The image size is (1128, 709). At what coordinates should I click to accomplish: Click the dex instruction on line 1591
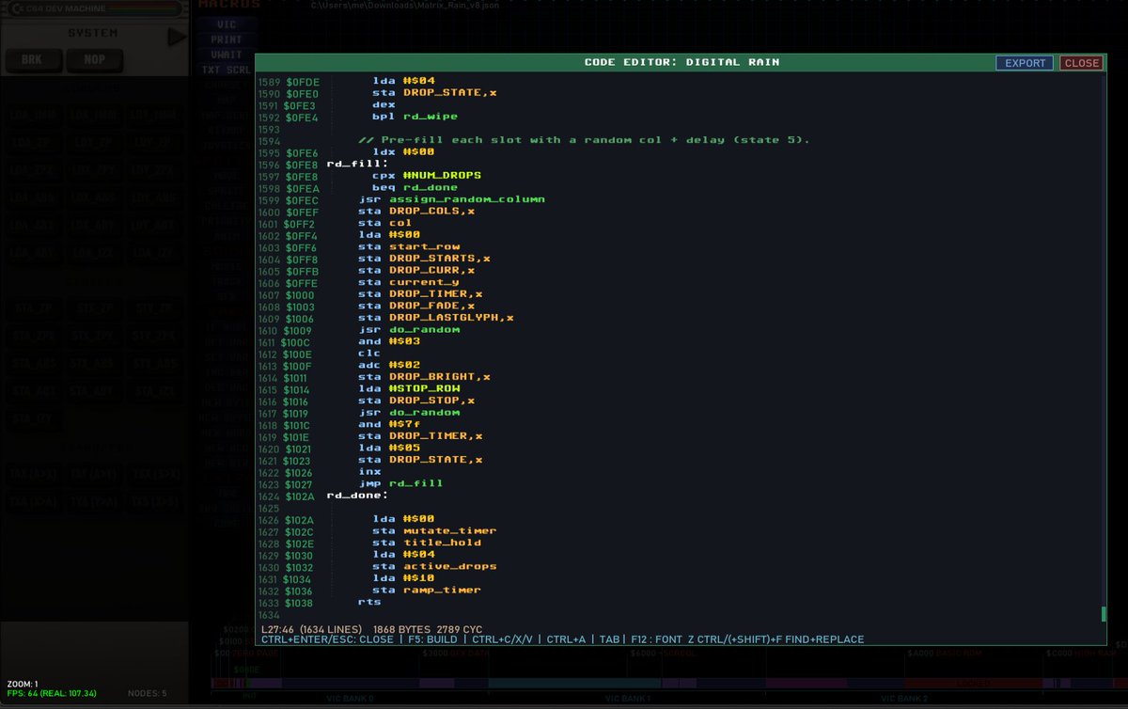[x=384, y=104]
